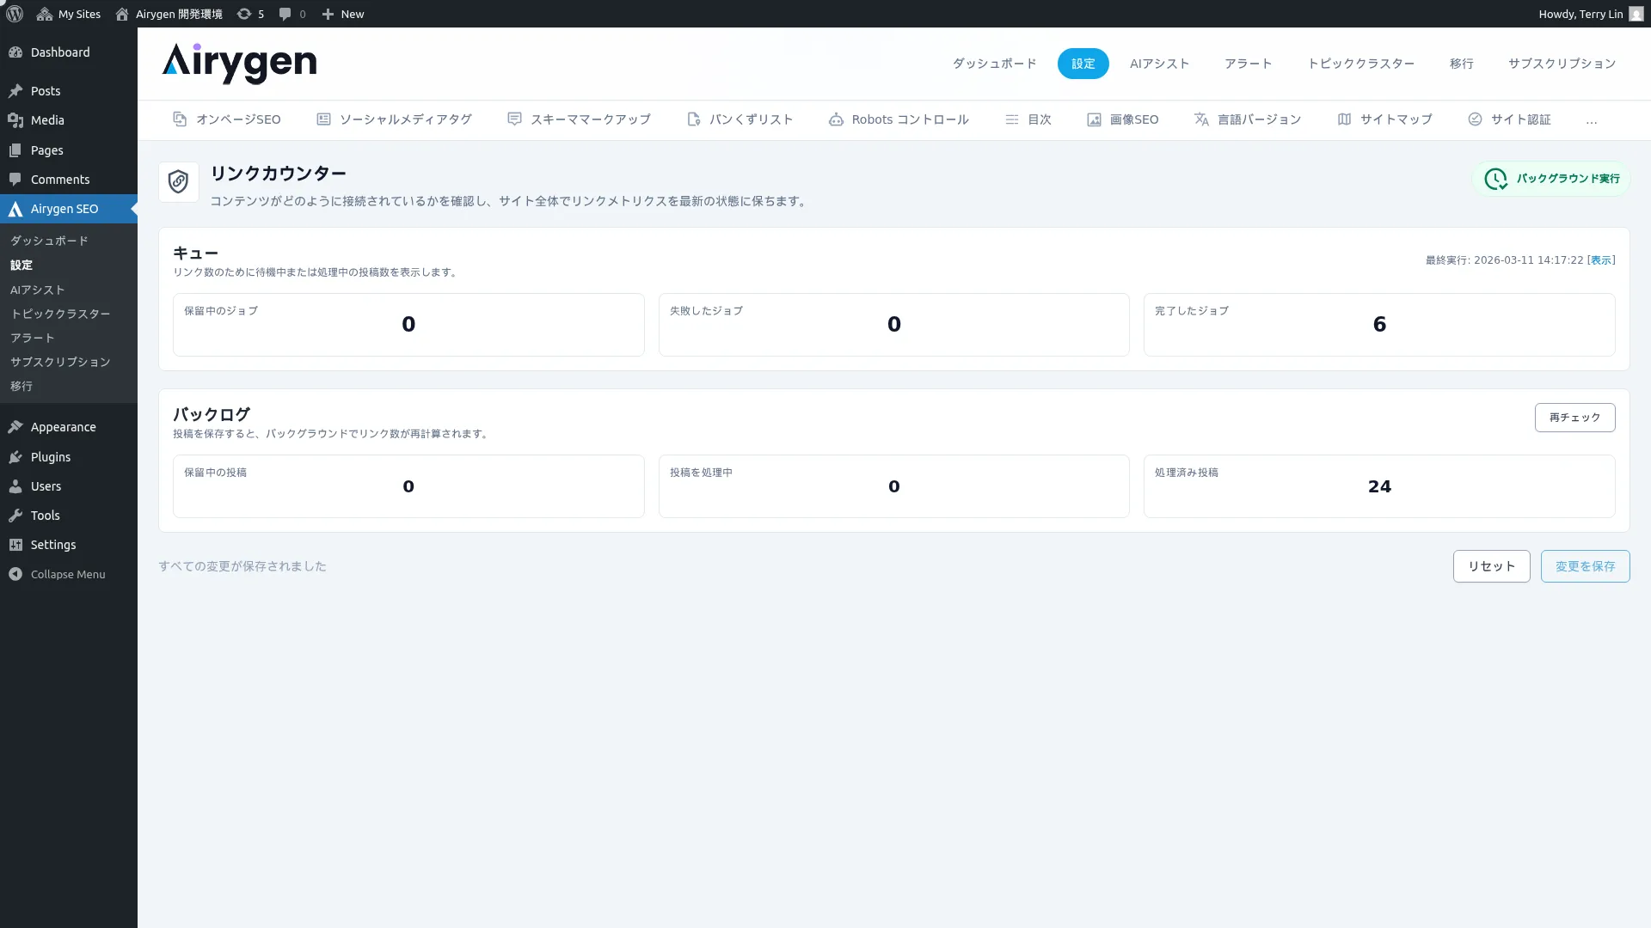1651x928 pixels.
Task: Open サブスクリプション in the sidebar submenu
Action: pos(60,362)
